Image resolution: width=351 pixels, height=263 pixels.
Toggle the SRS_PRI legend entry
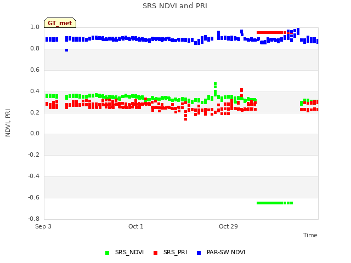click(x=170, y=252)
